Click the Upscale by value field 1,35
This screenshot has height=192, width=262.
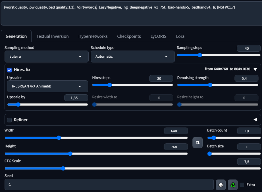tap(76, 98)
